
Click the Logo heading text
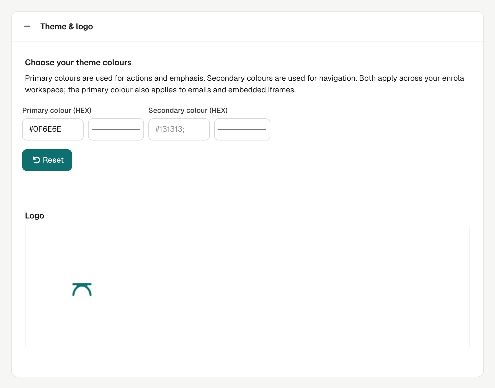coord(35,216)
